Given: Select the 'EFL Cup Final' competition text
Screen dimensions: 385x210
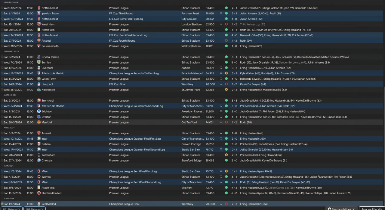Looking at the screenshot, I should pyautogui.click(x=117, y=84).
